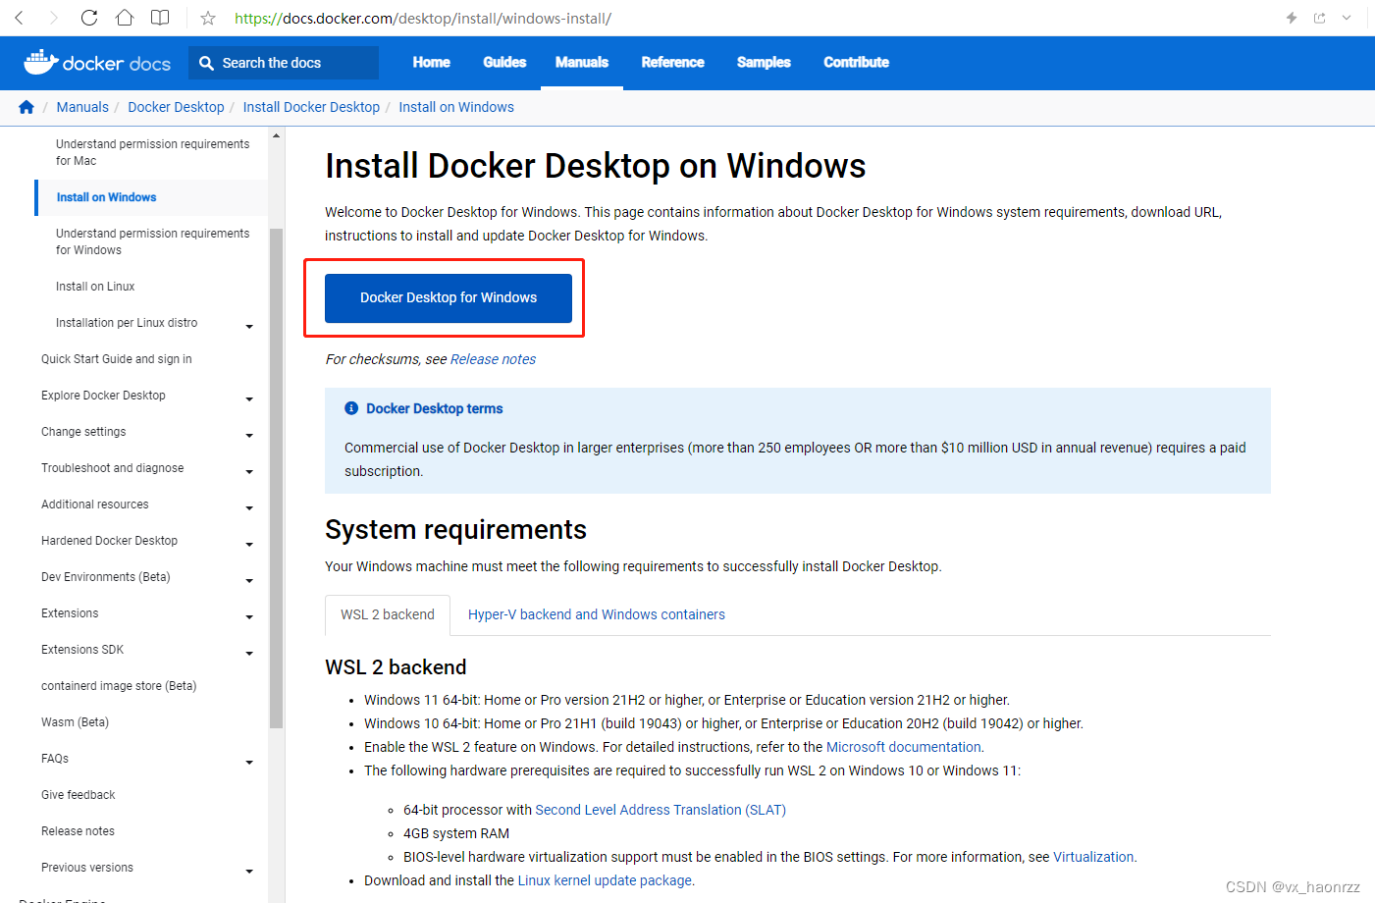Click the home breadcrumb icon

tap(26, 107)
